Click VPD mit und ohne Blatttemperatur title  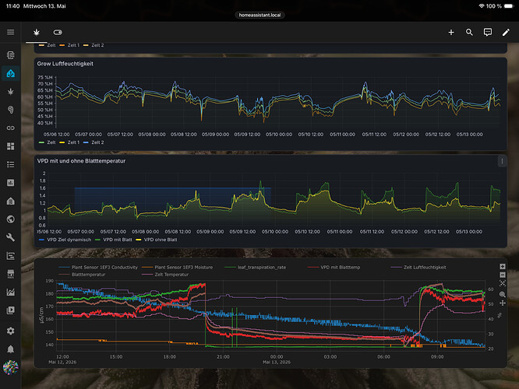(x=81, y=161)
